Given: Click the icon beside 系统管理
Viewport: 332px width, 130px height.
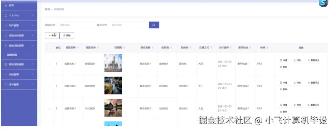Looking at the screenshot, I should click(6, 74).
